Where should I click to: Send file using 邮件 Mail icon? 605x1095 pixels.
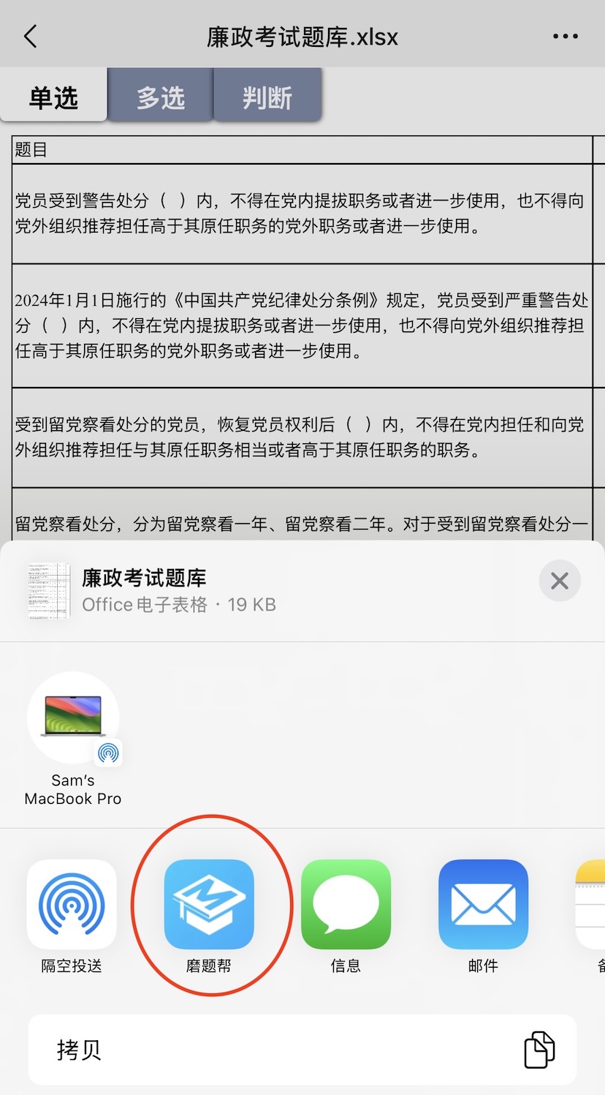483,904
